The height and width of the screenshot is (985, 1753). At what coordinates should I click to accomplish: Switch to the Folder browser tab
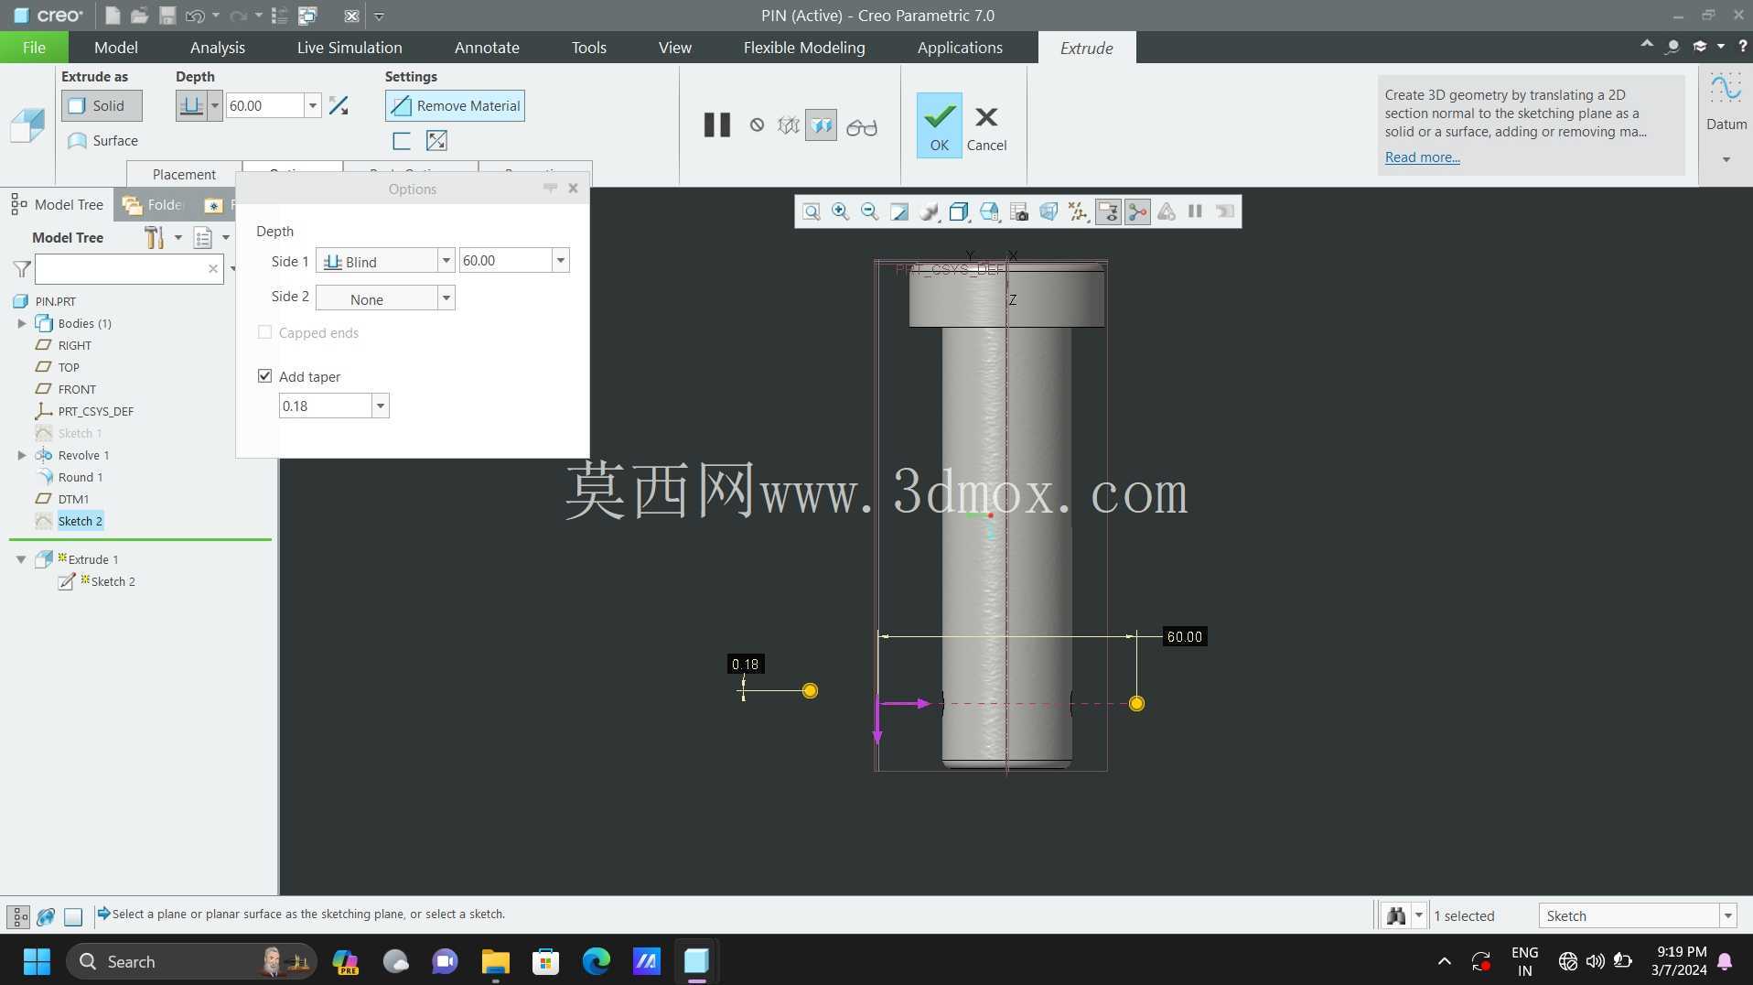[156, 205]
